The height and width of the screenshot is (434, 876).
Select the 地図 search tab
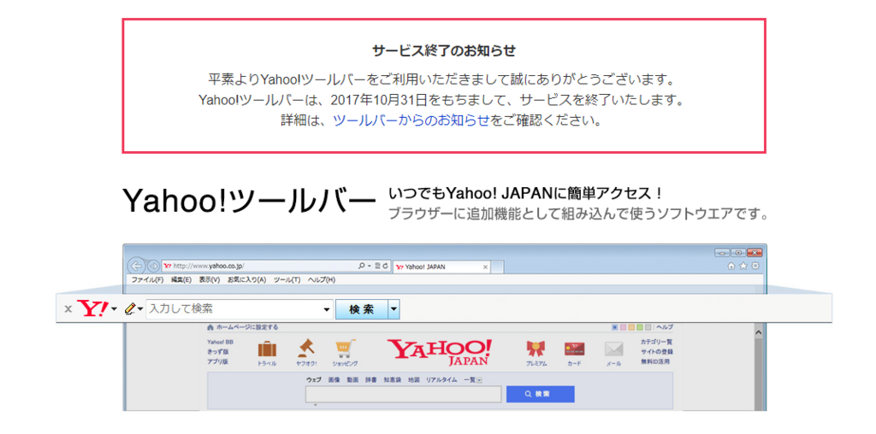click(x=413, y=380)
